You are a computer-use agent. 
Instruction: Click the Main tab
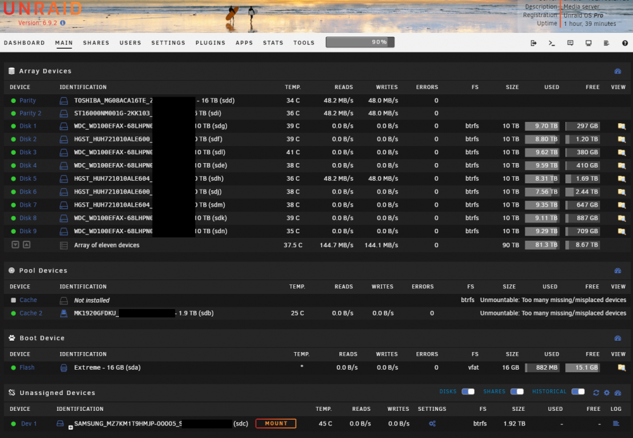pyautogui.click(x=64, y=43)
